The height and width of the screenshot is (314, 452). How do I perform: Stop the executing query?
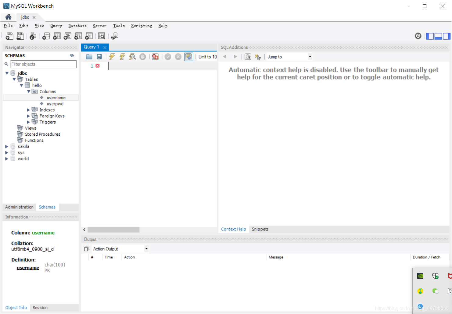pyautogui.click(x=142, y=57)
